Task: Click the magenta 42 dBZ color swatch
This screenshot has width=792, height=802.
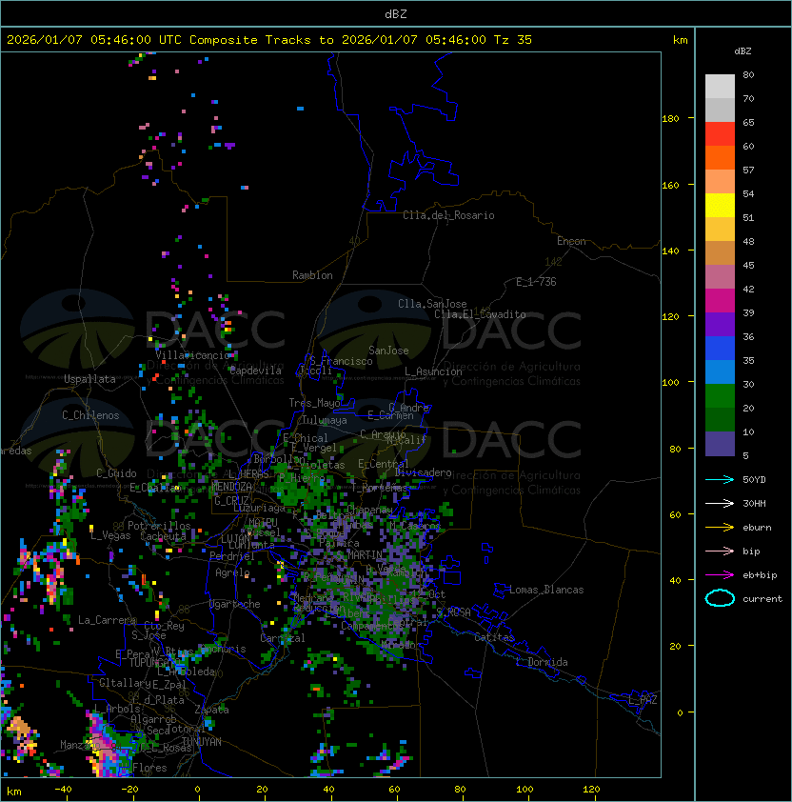Action: coord(720,300)
